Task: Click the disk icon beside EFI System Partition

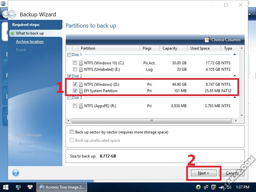Action: [81, 91]
